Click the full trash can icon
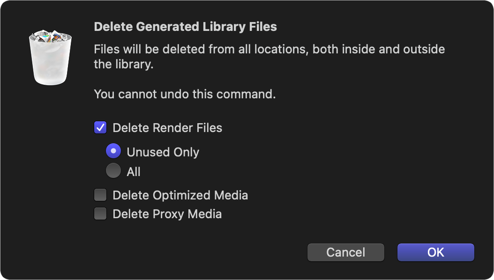 pos(51,58)
